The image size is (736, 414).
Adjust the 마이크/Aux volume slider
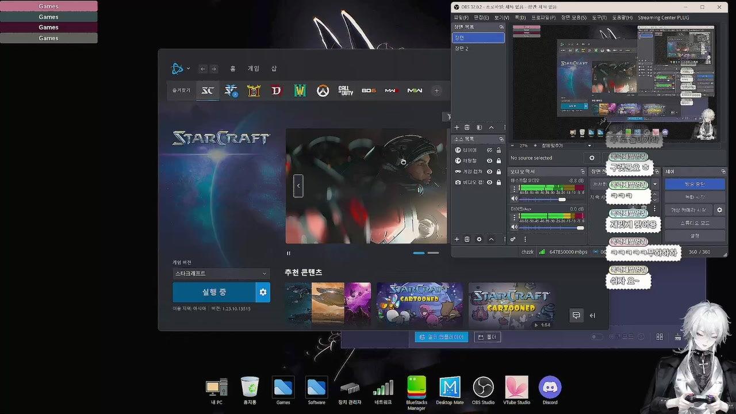[x=553, y=228]
